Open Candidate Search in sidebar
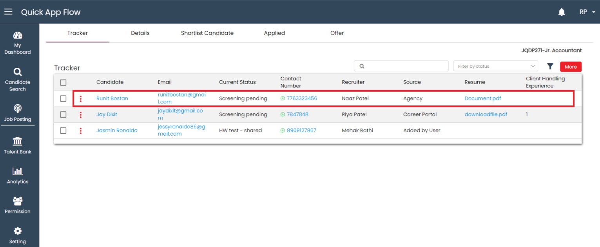The height and width of the screenshot is (247, 600). coord(18,80)
